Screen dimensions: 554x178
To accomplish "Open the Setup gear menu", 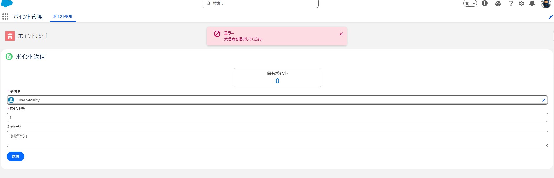I will click(522, 3).
